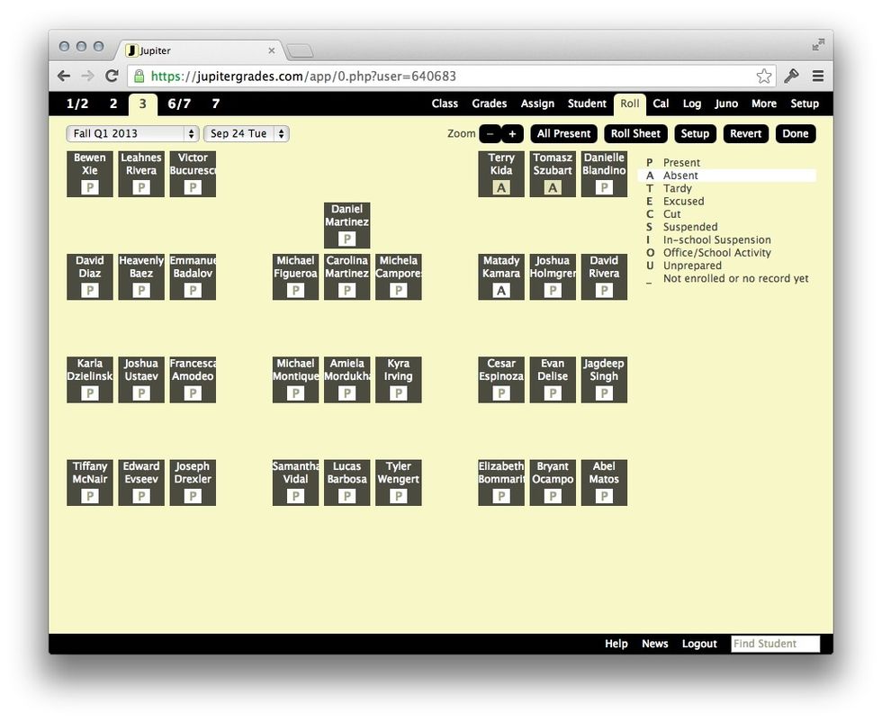Screen dimensions: 882x722
Task: Open the More navigation menu
Action: coord(763,104)
